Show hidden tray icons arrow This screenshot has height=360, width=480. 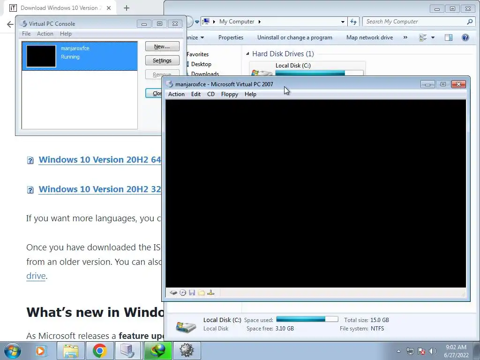click(x=398, y=351)
